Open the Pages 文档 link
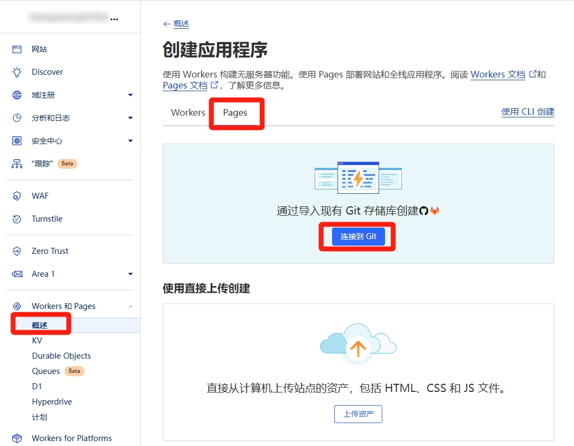Image resolution: width=574 pixels, height=446 pixels. pos(185,85)
